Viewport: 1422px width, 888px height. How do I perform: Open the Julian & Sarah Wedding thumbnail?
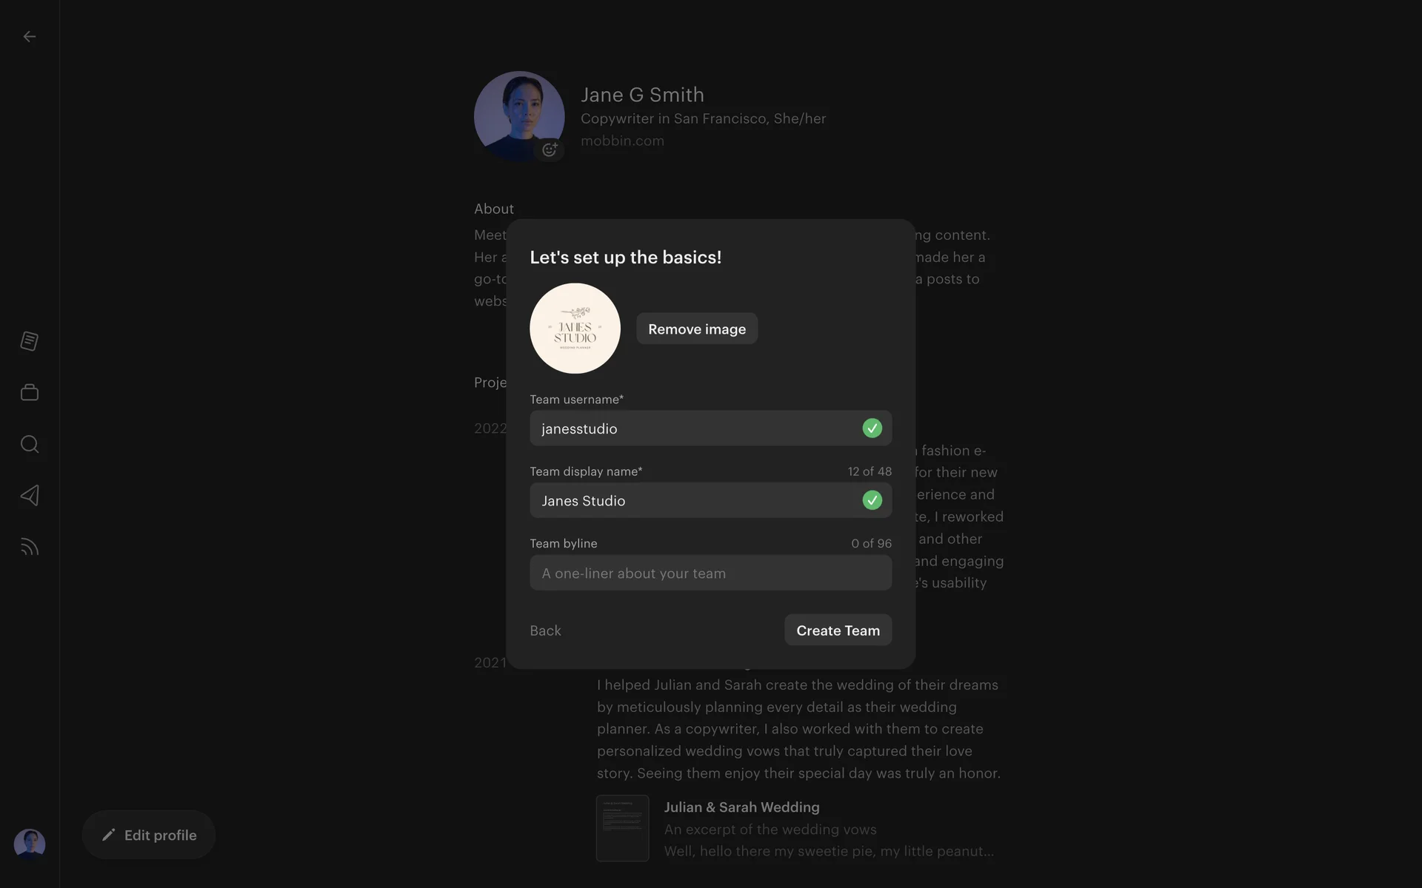coord(623,828)
